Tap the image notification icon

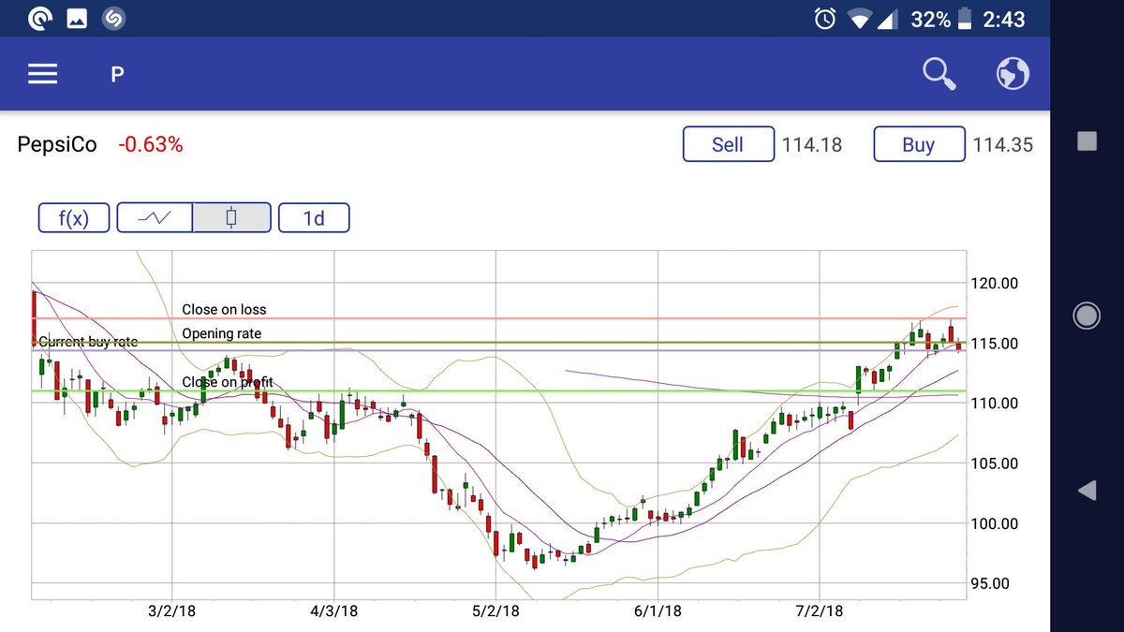click(x=76, y=18)
